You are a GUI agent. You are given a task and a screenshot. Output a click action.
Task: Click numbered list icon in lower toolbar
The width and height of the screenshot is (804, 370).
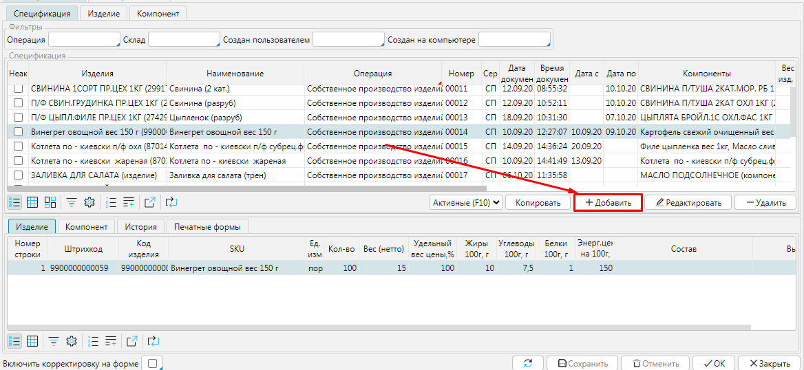coord(94,341)
